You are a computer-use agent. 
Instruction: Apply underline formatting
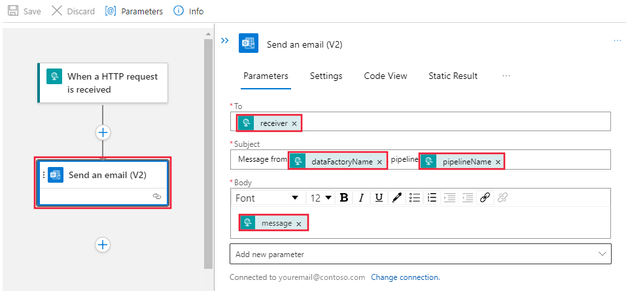(x=379, y=198)
